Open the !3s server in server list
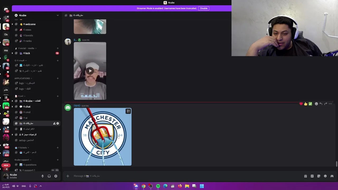338x190 pixels. [6, 35]
